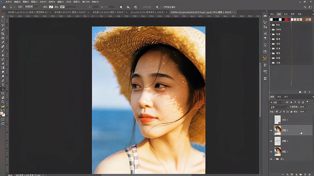Pick the red swatch in Swatches panel

pyautogui.click(x=286, y=19)
